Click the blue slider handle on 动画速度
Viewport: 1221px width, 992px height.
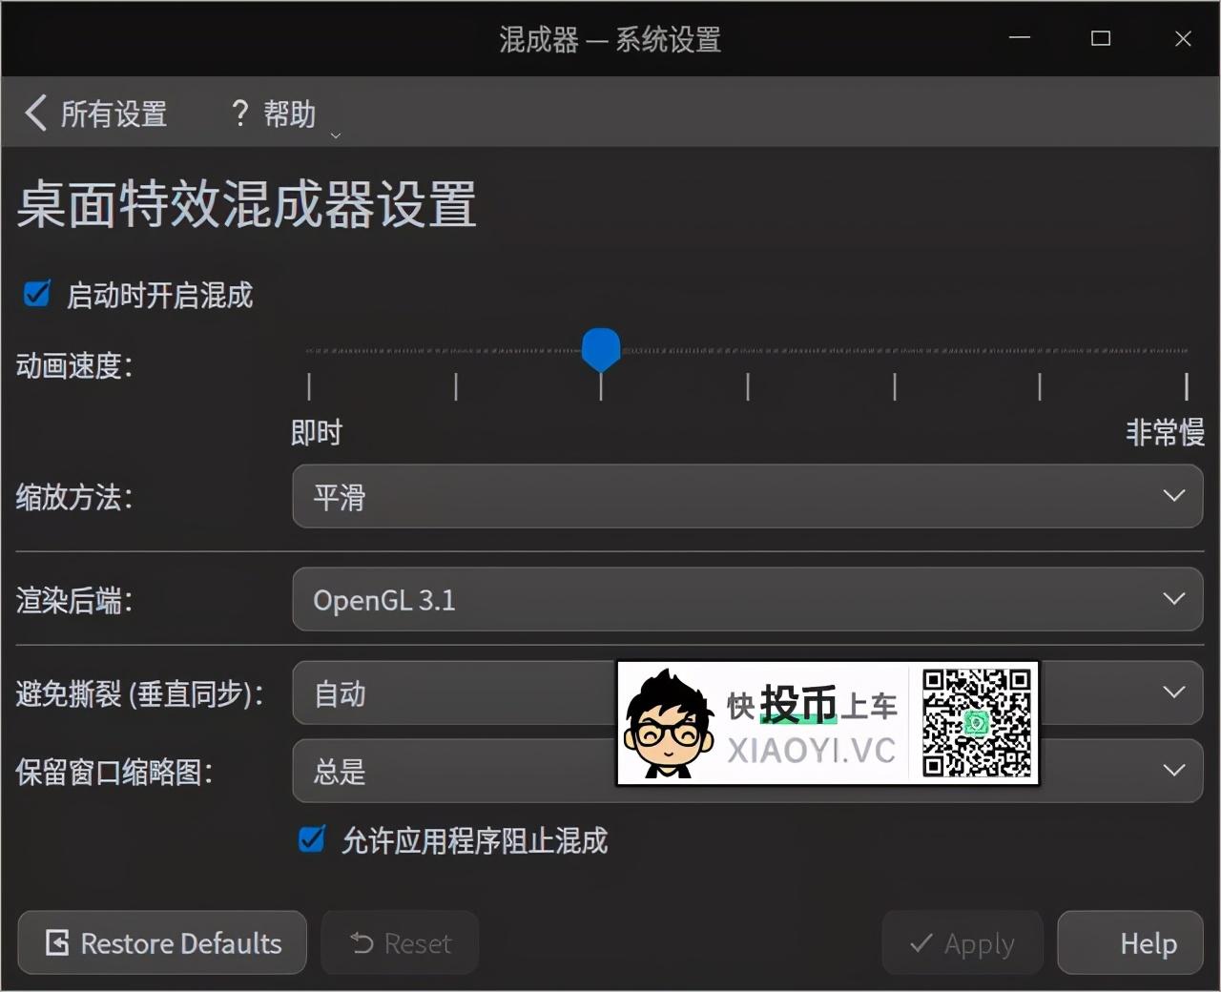(601, 350)
